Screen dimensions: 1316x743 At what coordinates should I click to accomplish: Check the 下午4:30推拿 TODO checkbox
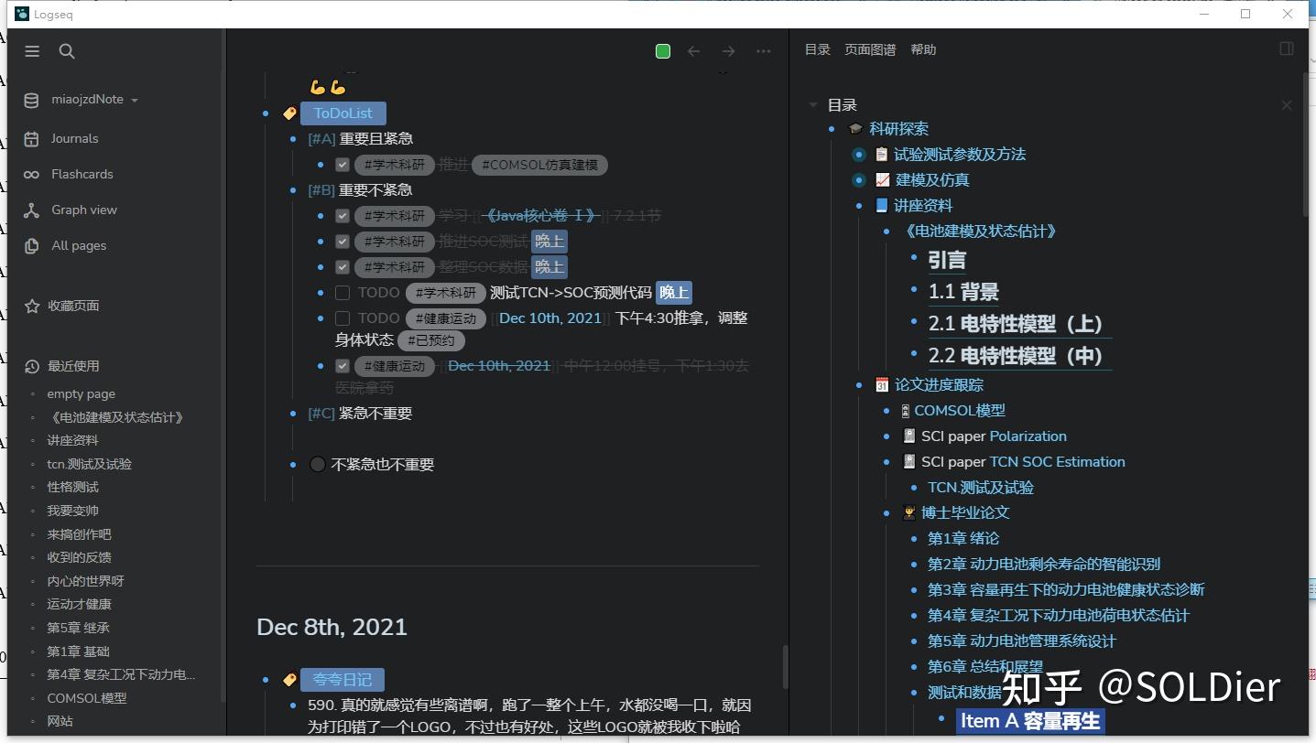pos(343,318)
